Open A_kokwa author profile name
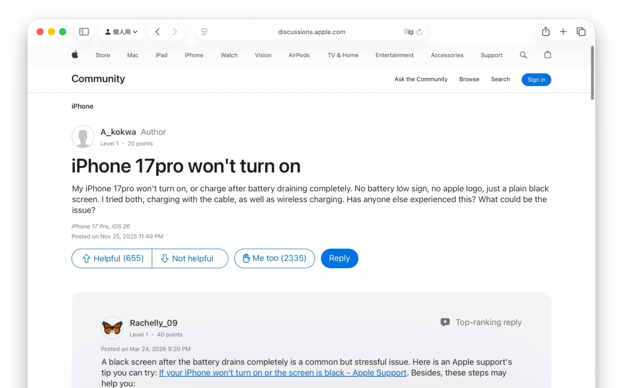623x388 pixels. 118,132
